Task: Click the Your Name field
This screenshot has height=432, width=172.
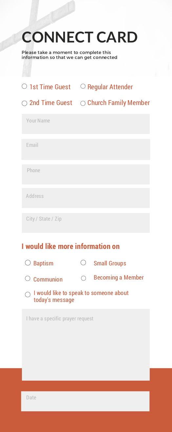Action: [x=86, y=124]
